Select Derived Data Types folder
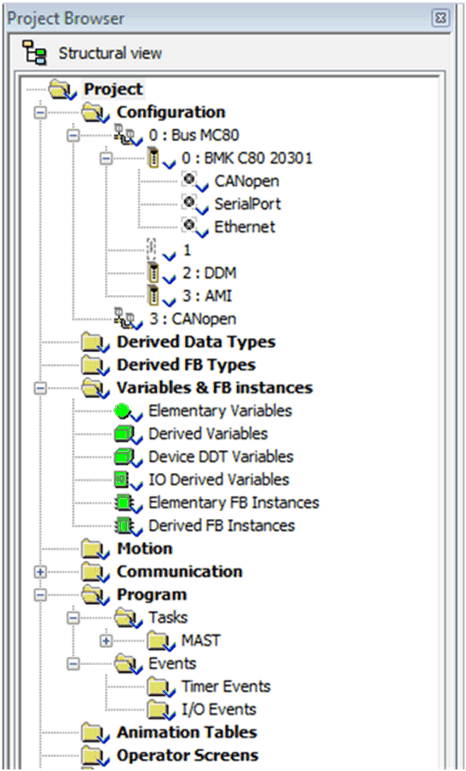This screenshot has width=466, height=771. click(x=196, y=342)
